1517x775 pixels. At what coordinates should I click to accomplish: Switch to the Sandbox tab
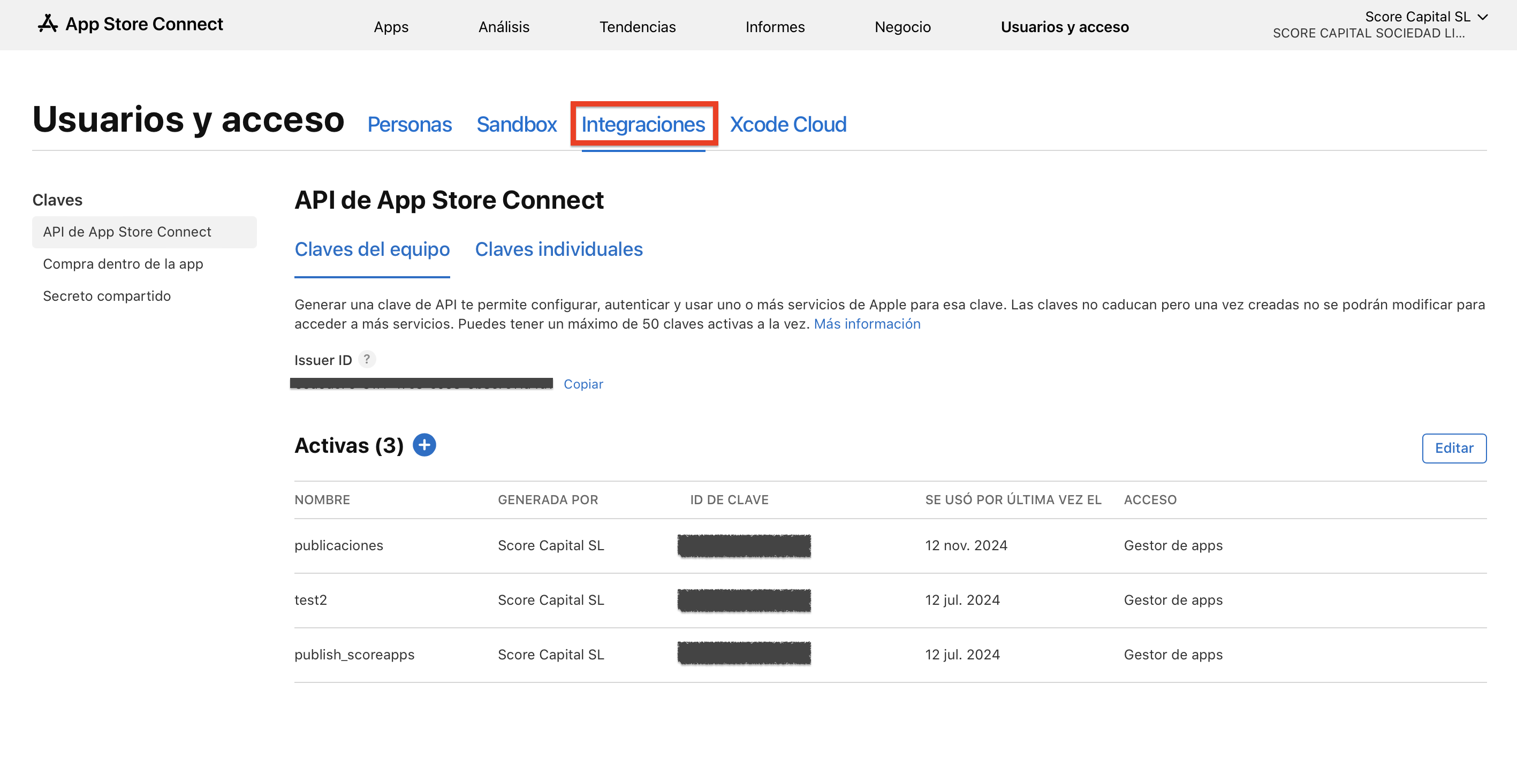[x=517, y=124]
